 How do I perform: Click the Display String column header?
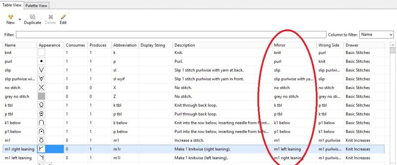pos(155,45)
